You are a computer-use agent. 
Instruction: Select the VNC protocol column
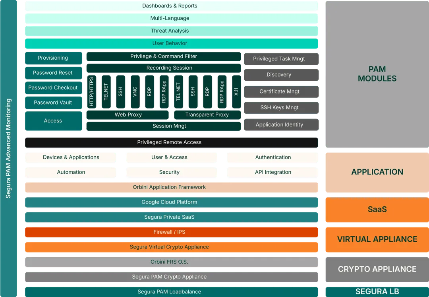coord(135,92)
